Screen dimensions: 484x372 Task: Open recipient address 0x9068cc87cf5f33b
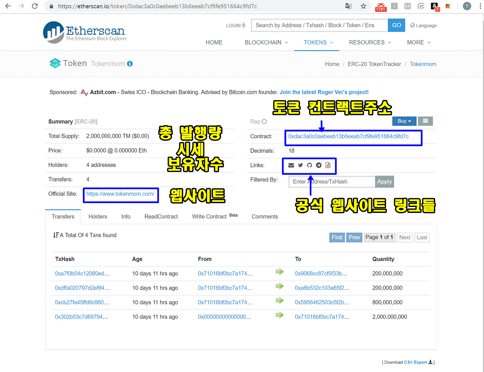pyautogui.click(x=321, y=273)
